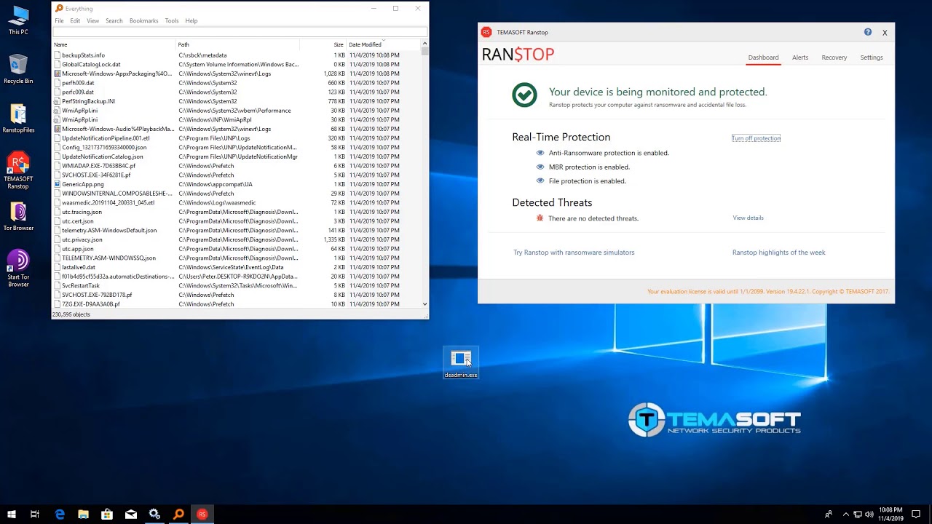Image resolution: width=932 pixels, height=524 pixels.
Task: Open Bookmarks menu in Everything
Action: [x=143, y=20]
